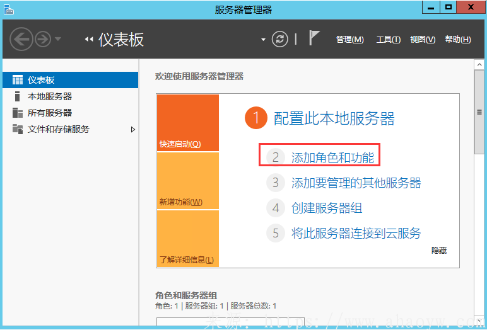The image size is (487, 330).
Task: Select the 快速启动(Q) orange tile
Action: pyautogui.click(x=187, y=123)
